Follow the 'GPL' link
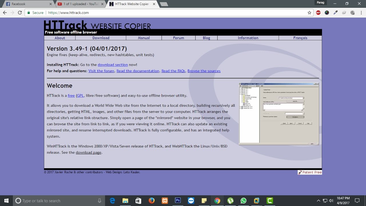 pyautogui.click(x=80, y=96)
